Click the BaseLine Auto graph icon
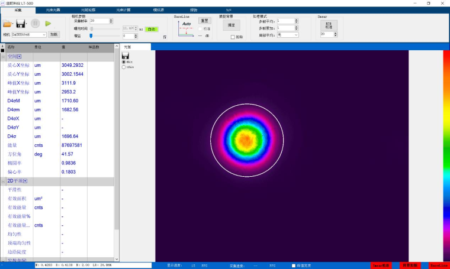The image size is (450, 269). (x=186, y=29)
